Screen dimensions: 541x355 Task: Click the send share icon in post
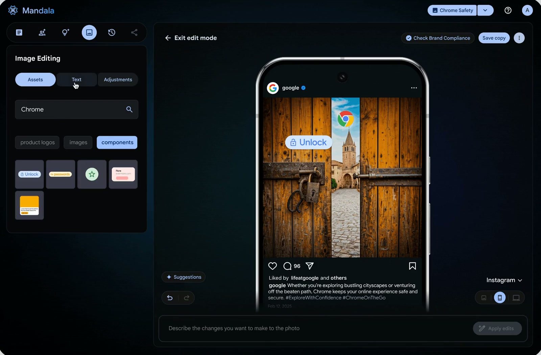[x=309, y=266]
